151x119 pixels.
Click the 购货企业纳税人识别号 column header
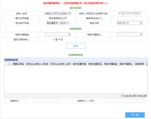pos(37,64)
